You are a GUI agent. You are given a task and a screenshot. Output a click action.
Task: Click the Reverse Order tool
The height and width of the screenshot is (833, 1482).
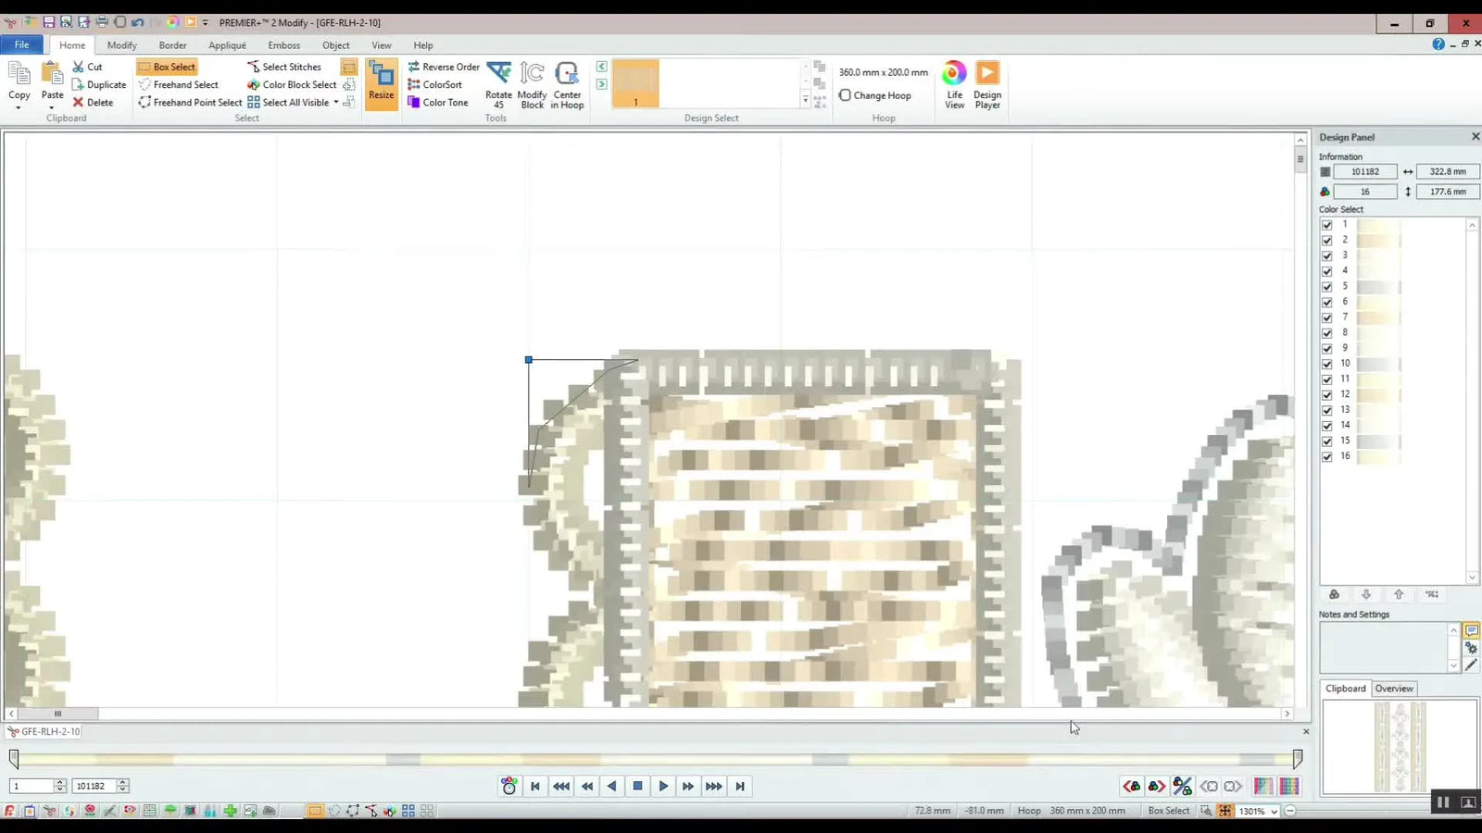point(444,67)
